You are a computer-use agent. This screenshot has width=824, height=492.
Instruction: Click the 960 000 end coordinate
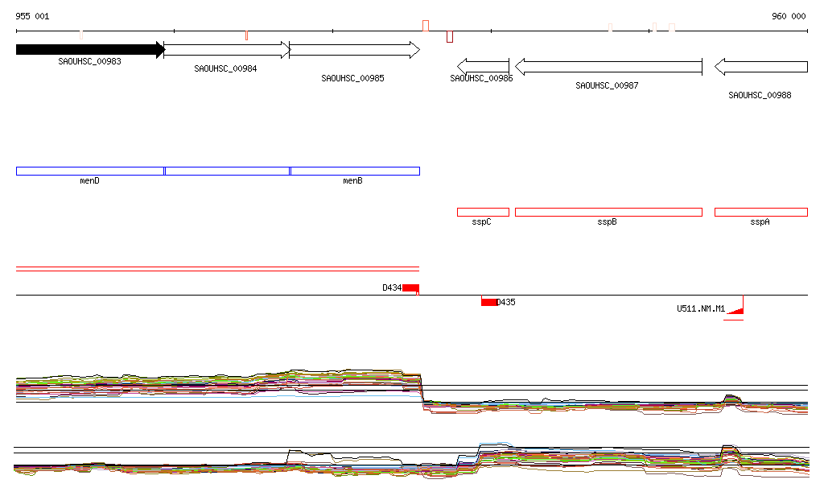tap(789, 16)
